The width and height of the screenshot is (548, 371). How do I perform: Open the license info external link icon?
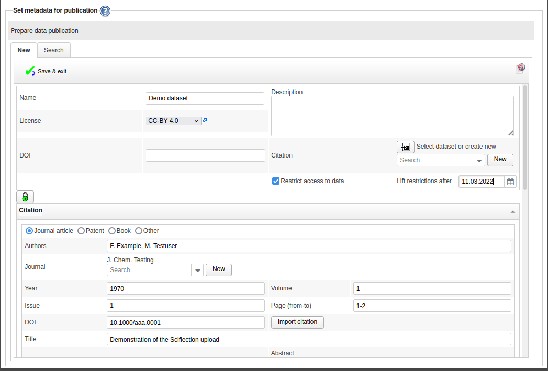click(x=204, y=121)
